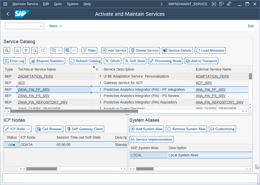
Task: Sort entries descending using the sort icon
Action: (26, 50)
